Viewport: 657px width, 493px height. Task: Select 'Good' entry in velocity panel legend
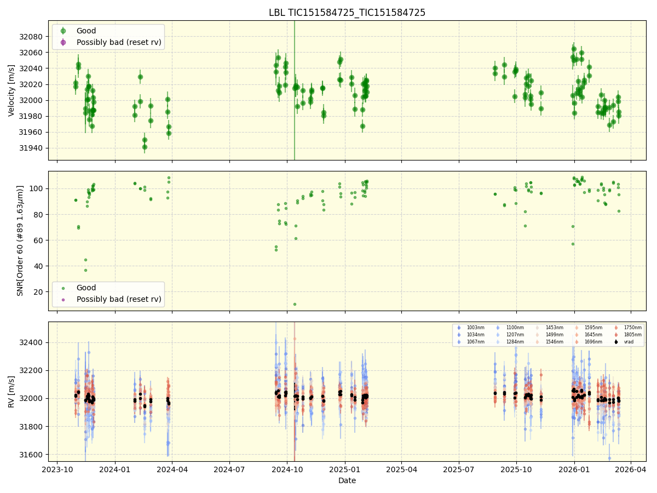[x=87, y=31]
